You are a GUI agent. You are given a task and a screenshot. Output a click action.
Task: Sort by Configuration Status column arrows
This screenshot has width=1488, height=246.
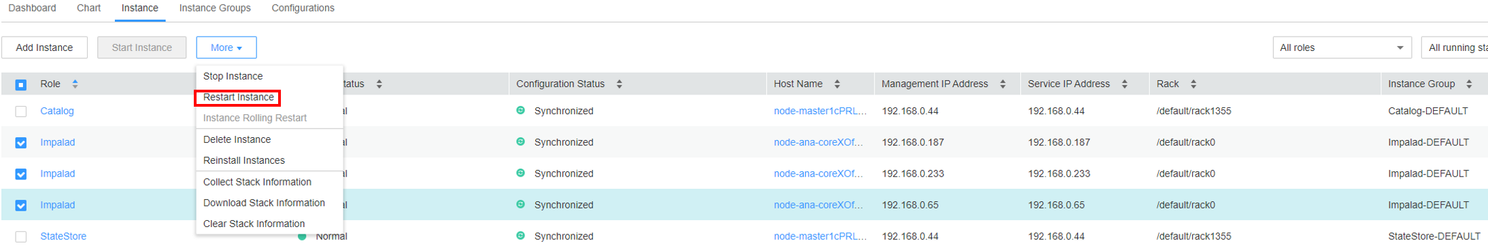619,84
